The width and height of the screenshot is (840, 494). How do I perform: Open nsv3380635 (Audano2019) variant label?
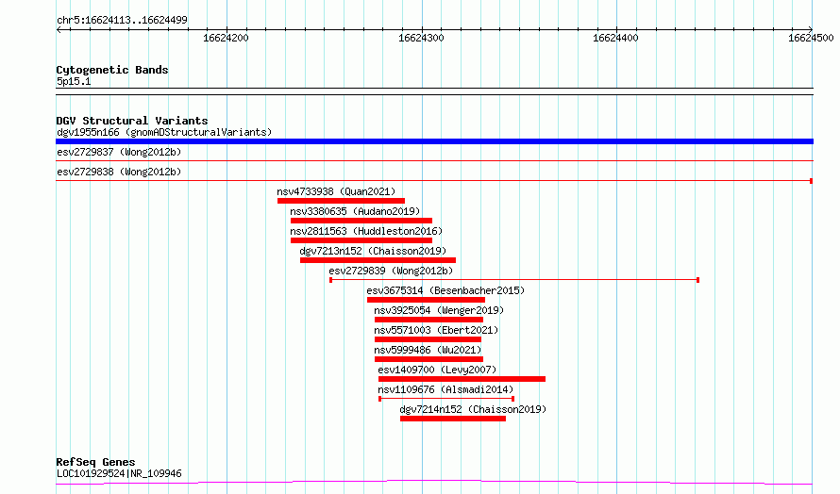[355, 211]
